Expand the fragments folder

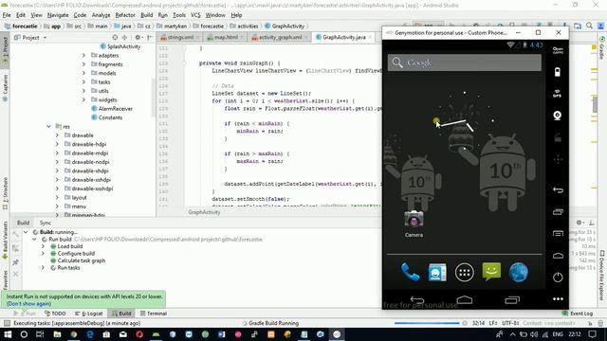coord(84,64)
